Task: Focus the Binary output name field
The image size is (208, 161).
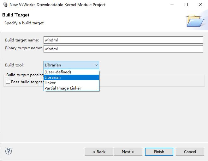Action: 123,49
